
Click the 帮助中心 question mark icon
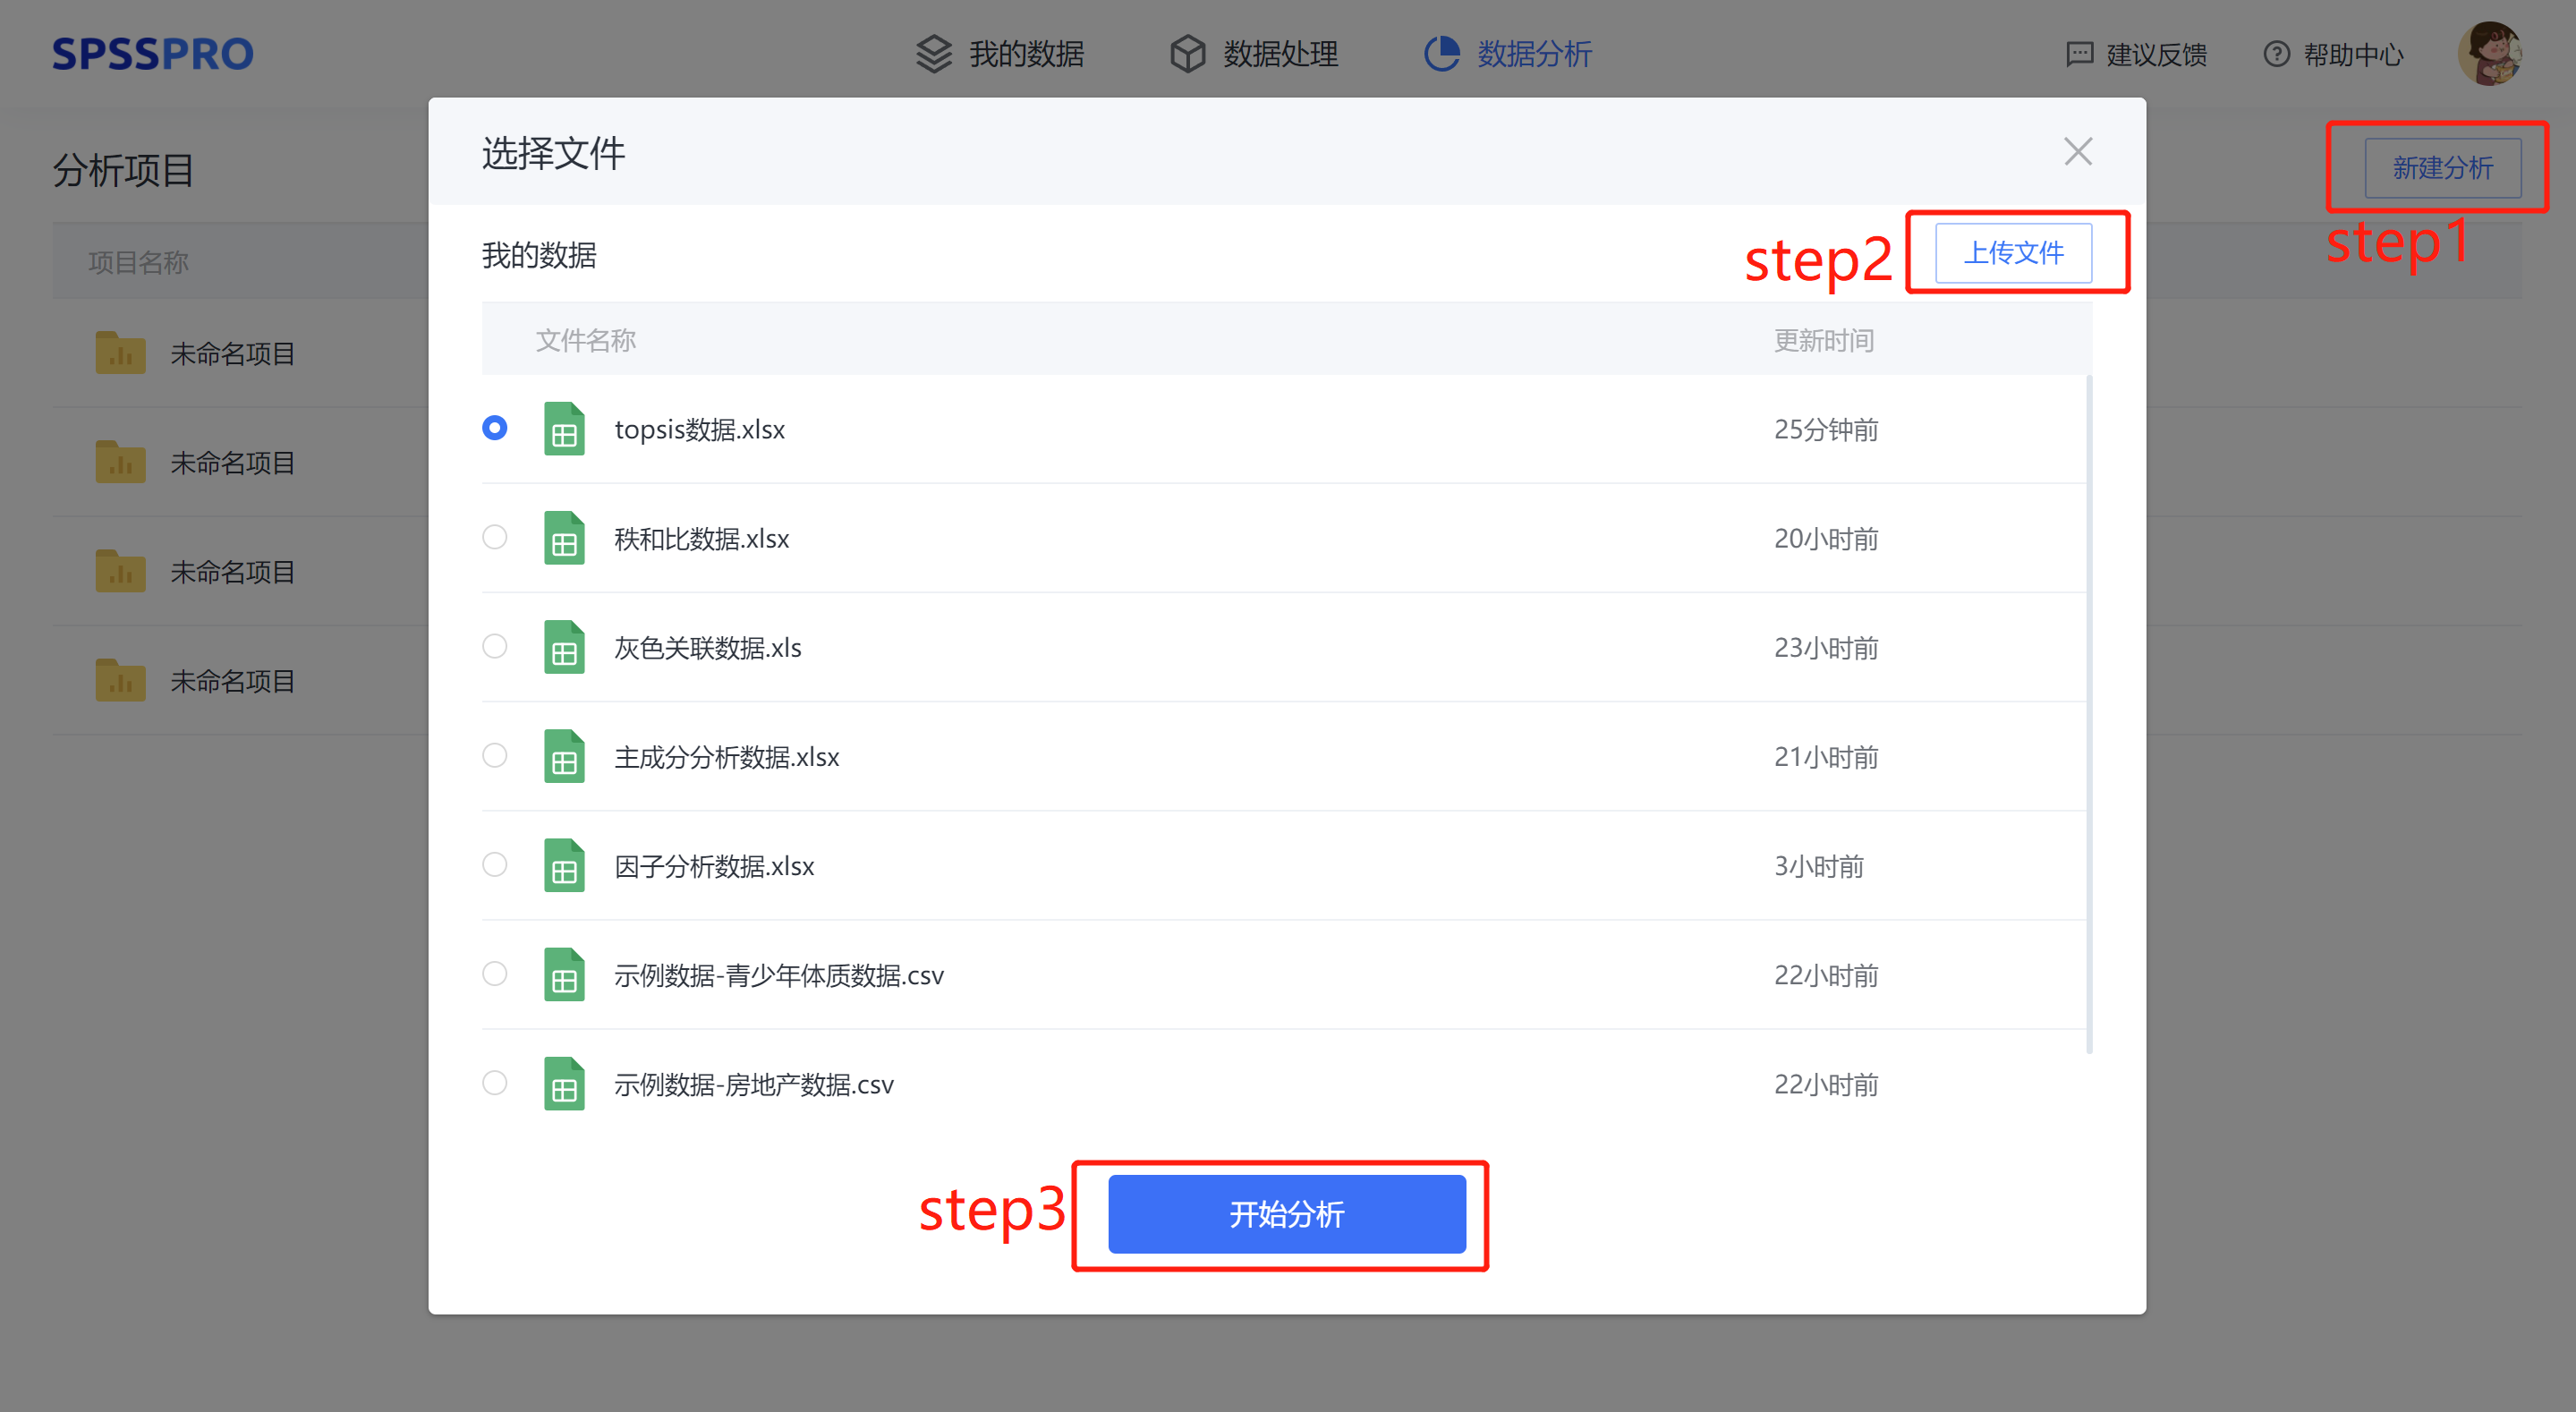2277,54
